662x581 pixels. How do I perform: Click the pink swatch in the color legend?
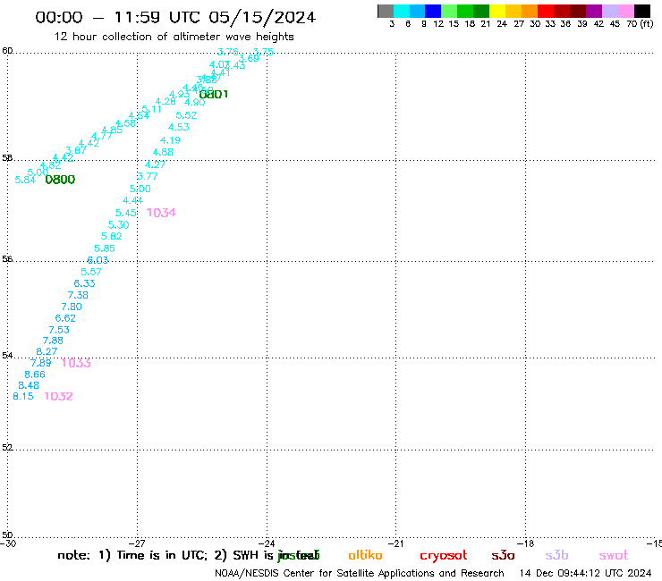click(626, 11)
